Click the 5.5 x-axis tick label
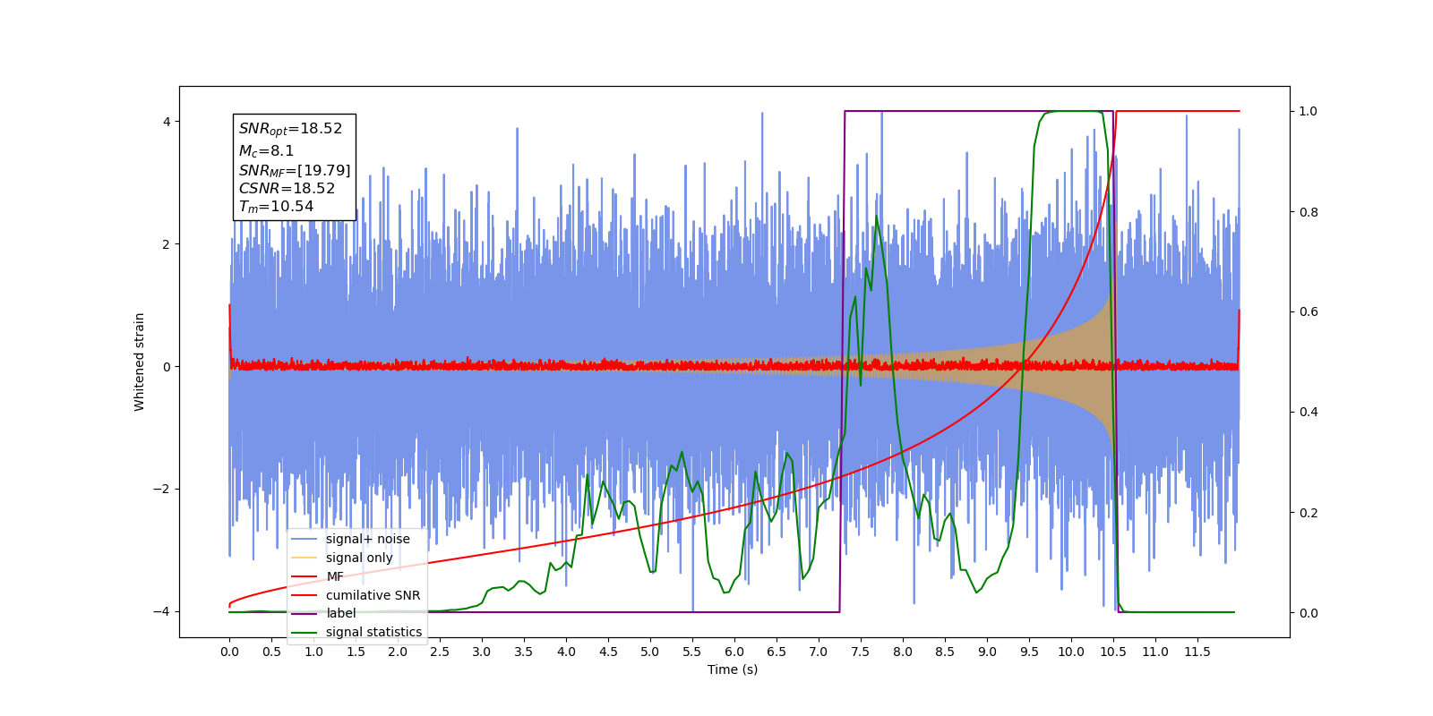This screenshot has height=716, width=1433. 692,652
